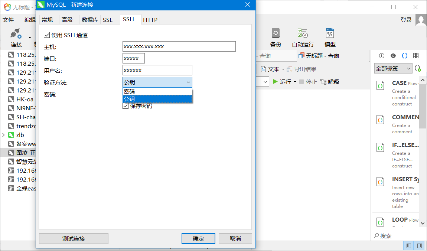Toggle the right pane layout button

[x=419, y=246]
